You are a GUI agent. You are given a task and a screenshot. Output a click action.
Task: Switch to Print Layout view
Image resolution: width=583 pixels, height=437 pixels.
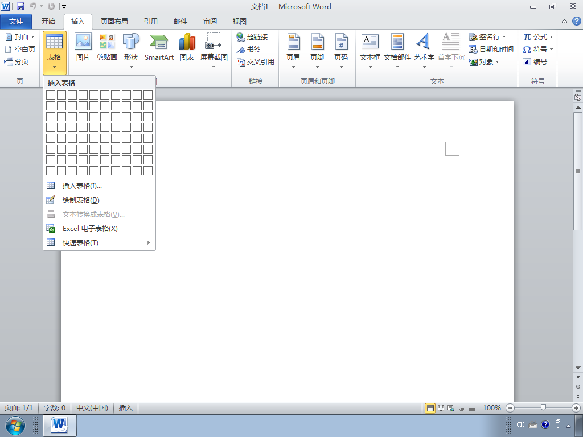pyautogui.click(x=430, y=408)
